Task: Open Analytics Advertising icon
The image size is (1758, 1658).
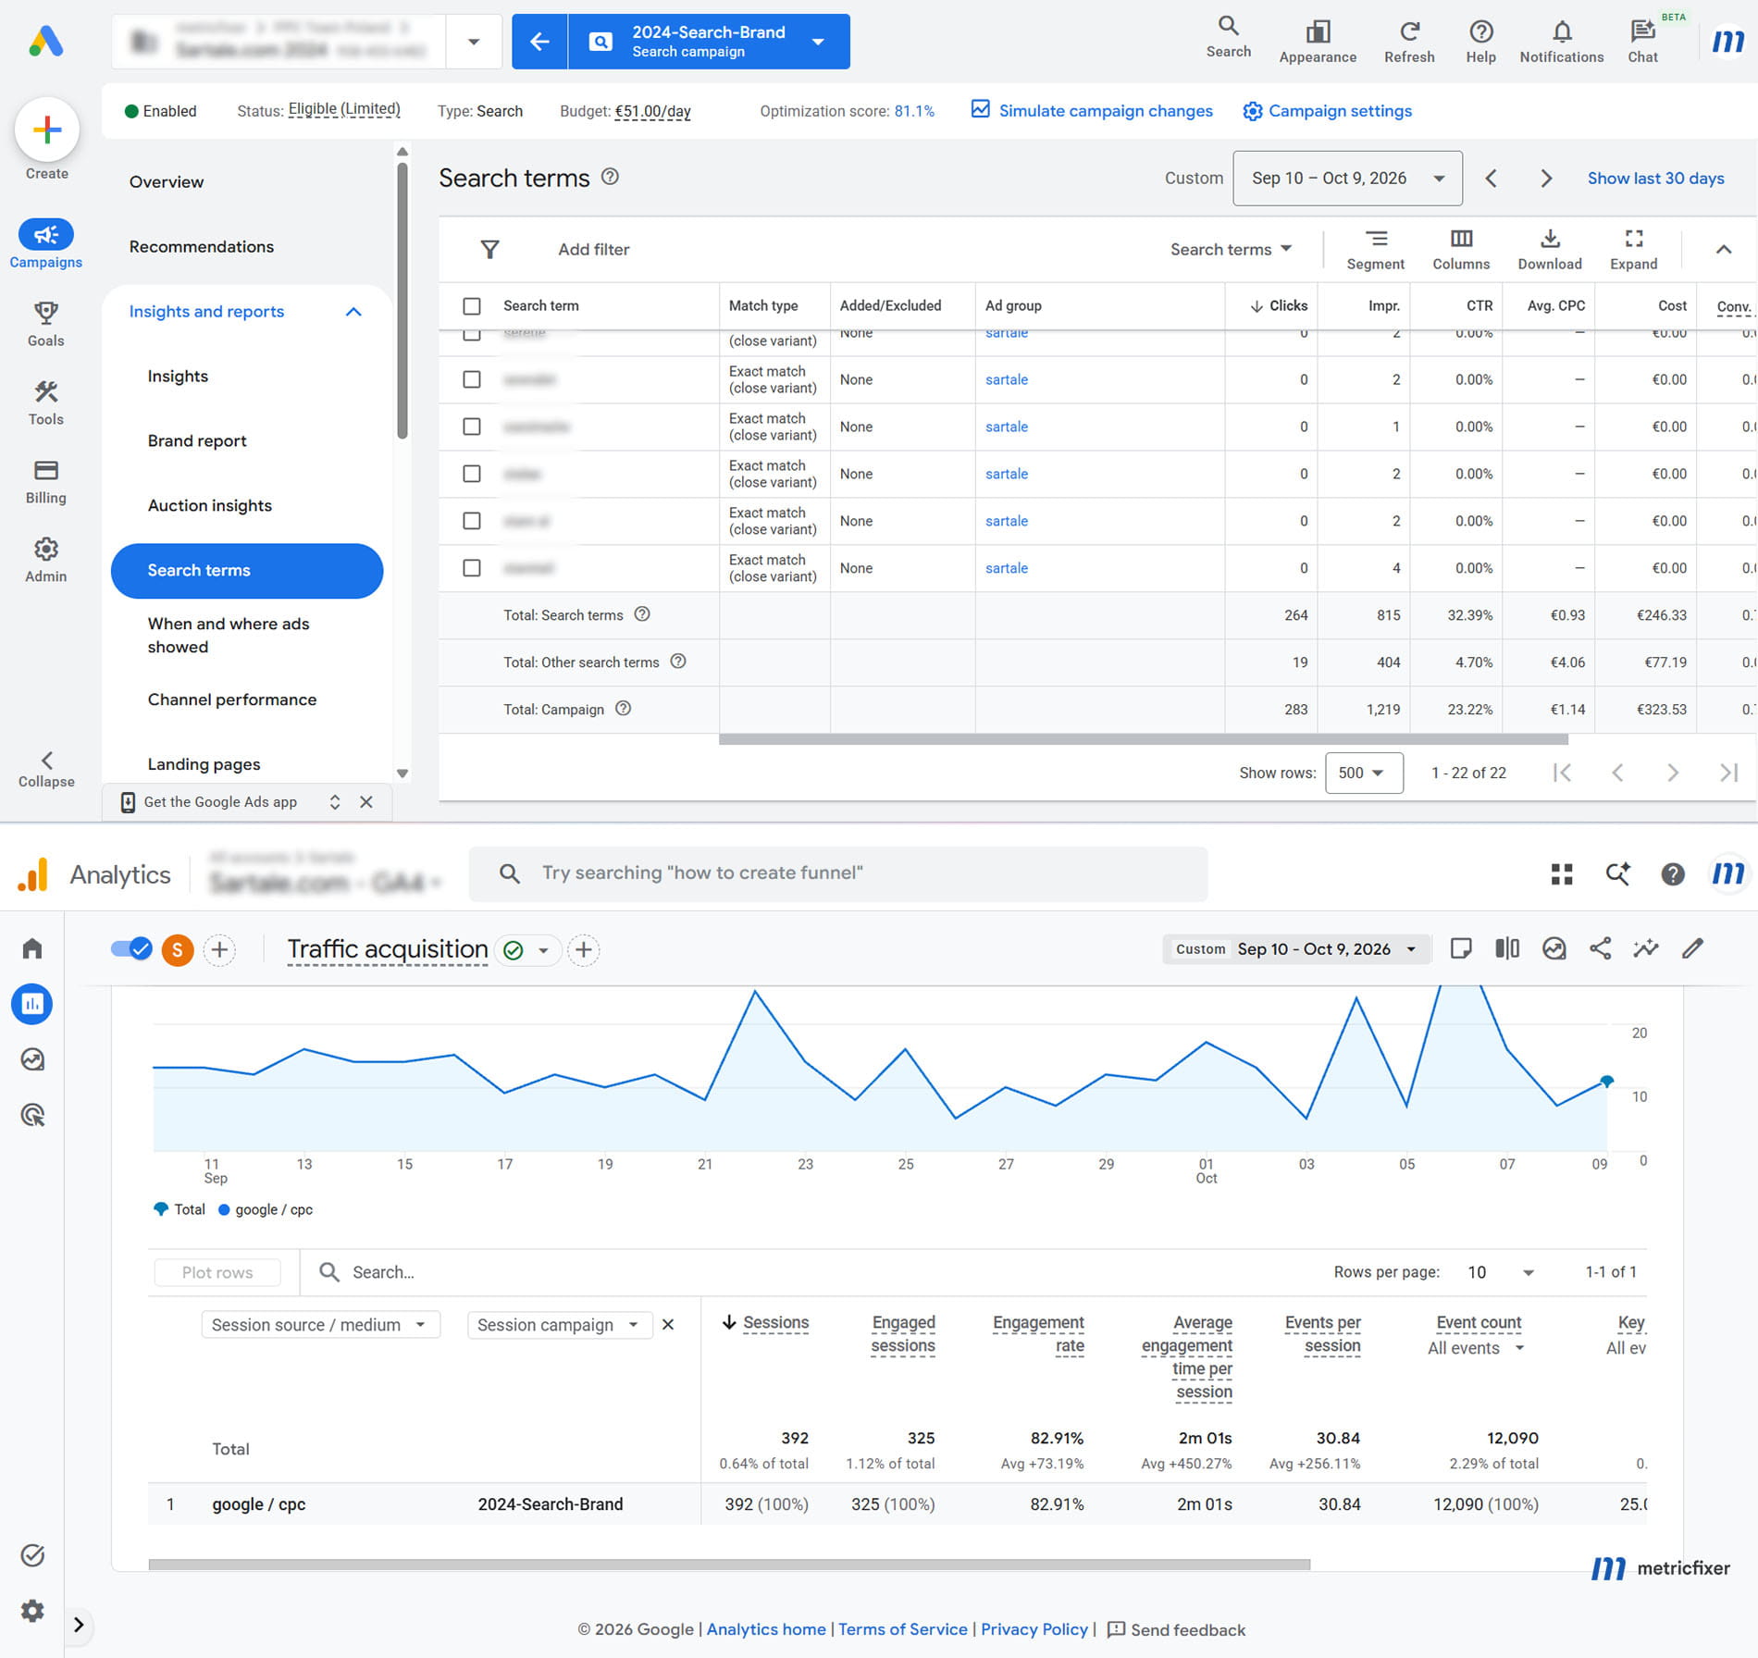Action: click(x=32, y=1115)
